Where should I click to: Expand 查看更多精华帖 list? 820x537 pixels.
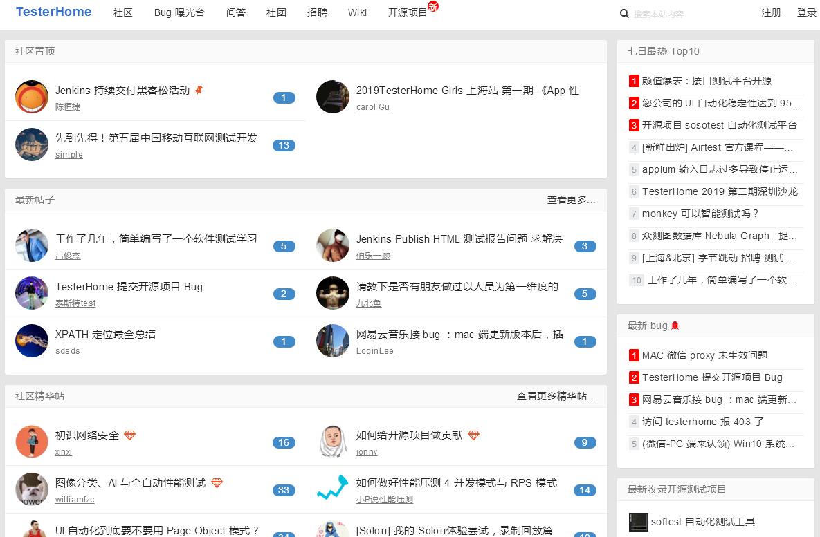[556, 396]
